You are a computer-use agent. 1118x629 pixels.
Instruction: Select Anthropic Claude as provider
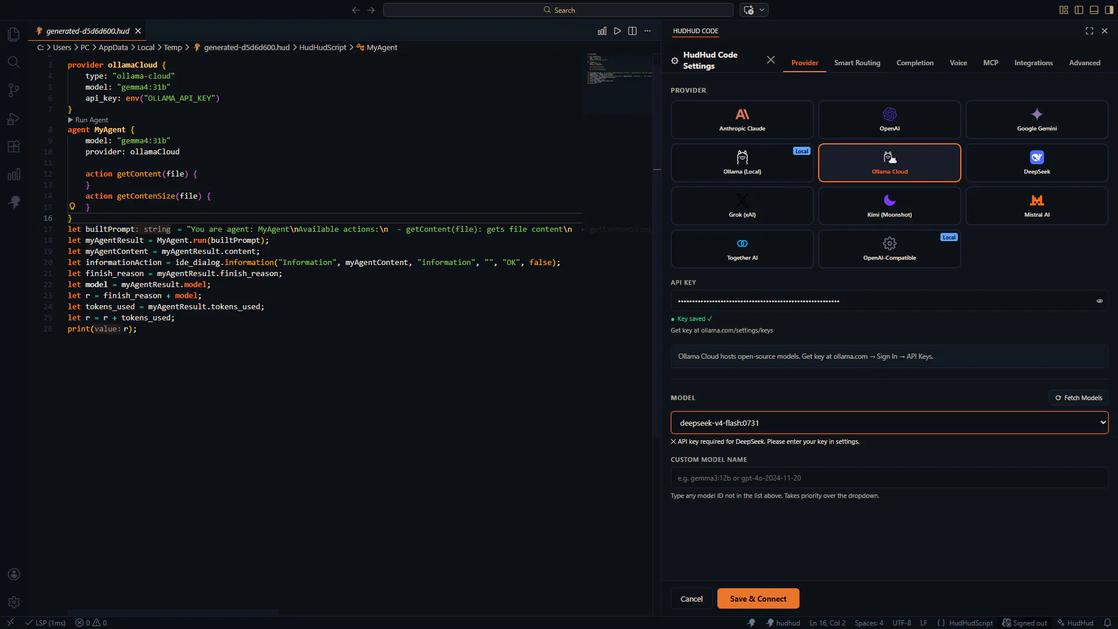(x=742, y=120)
